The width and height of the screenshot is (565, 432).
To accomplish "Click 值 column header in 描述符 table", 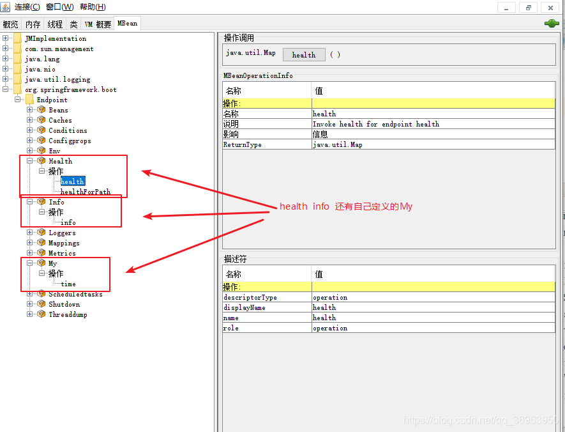I will point(433,274).
